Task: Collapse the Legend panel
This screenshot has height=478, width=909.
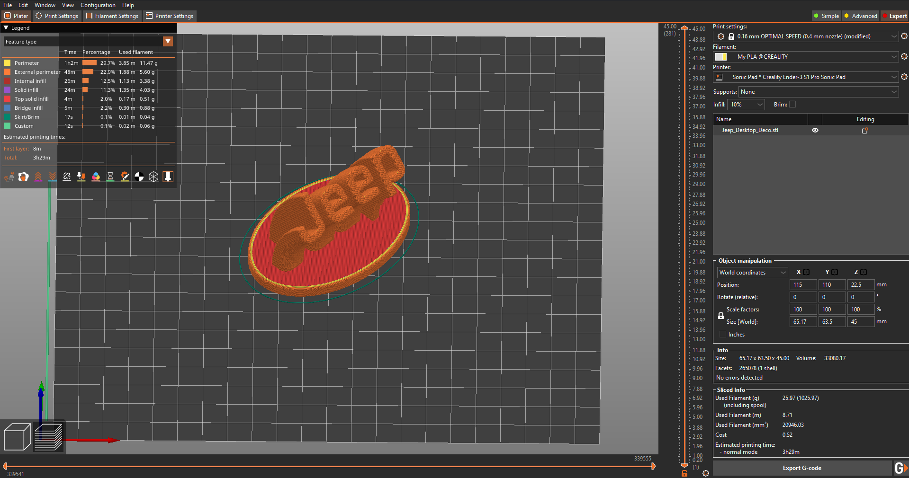Action: pos(6,28)
